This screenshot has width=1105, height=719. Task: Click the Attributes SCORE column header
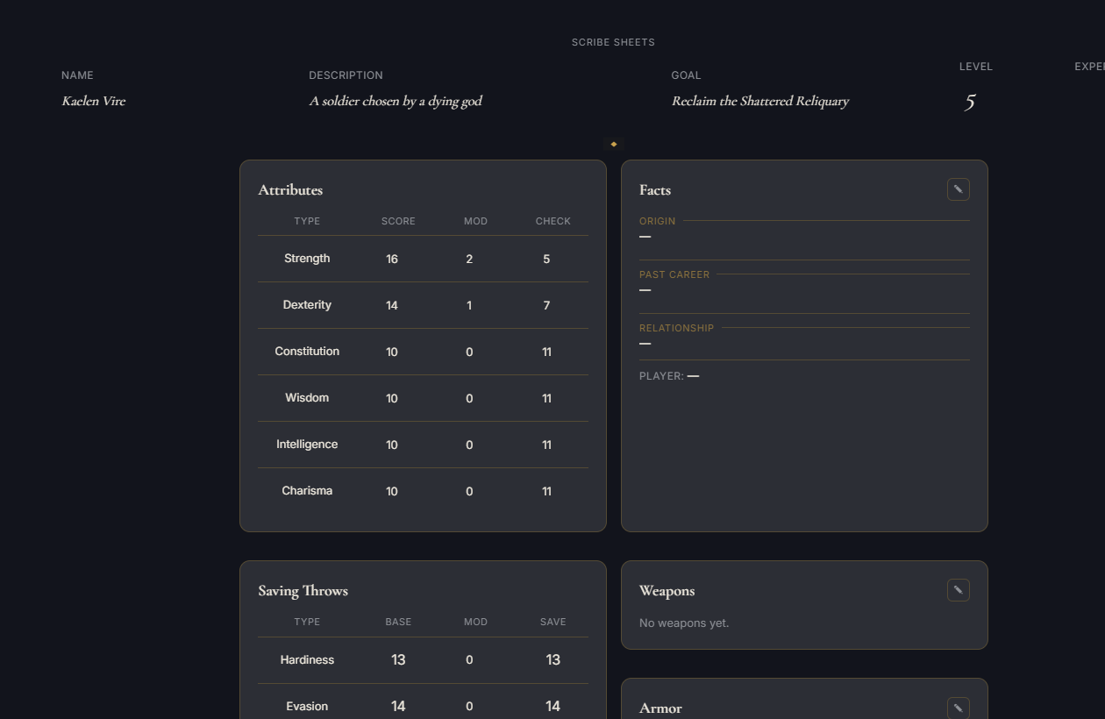398,221
